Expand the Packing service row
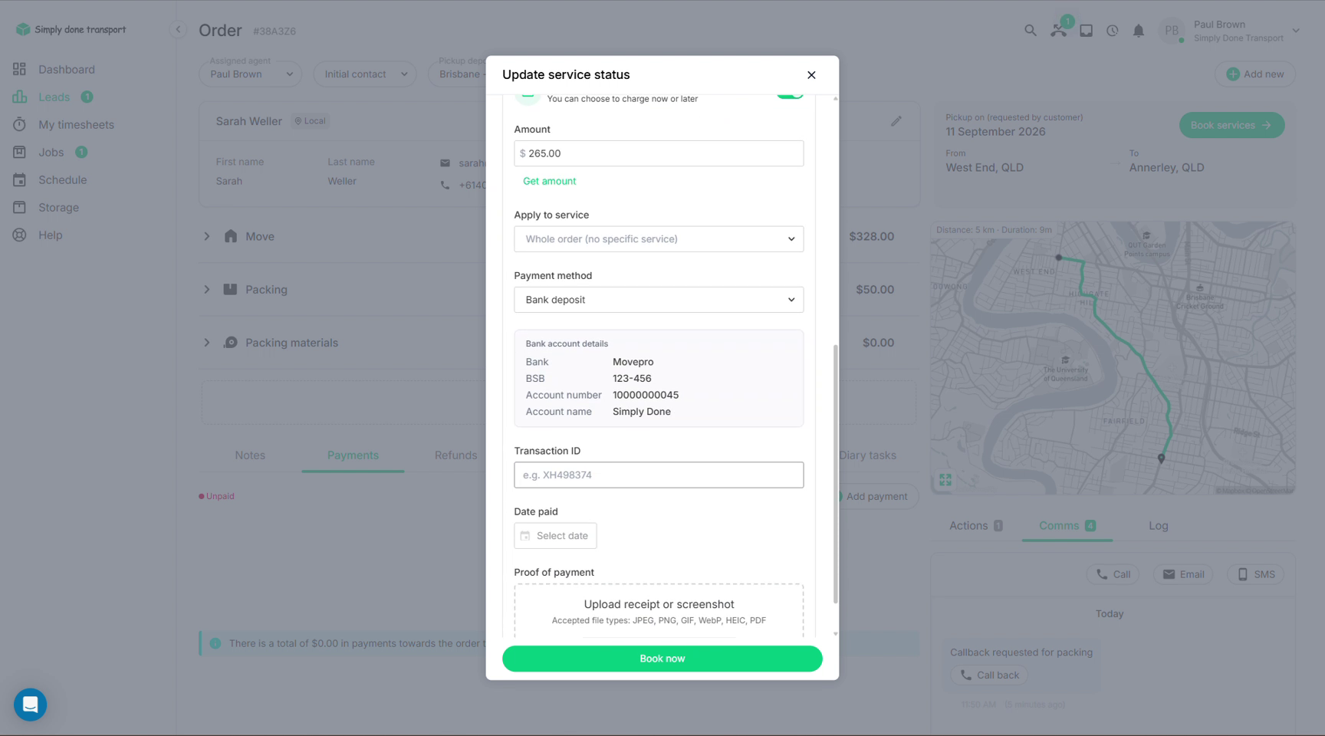Image resolution: width=1325 pixels, height=736 pixels. [x=206, y=290]
